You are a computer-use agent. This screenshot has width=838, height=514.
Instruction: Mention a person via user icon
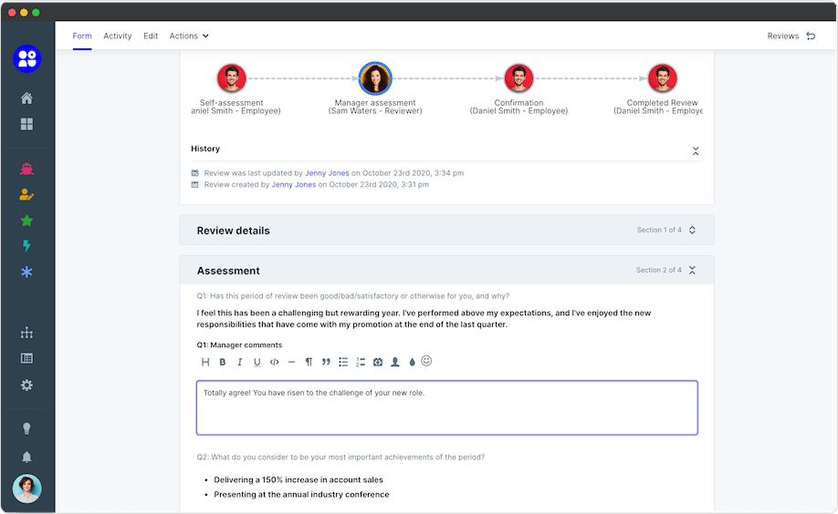395,362
